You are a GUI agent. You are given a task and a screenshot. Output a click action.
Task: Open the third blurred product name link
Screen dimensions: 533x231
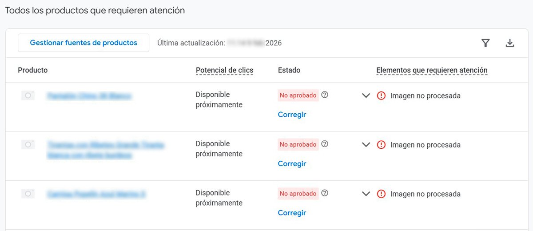click(x=96, y=194)
